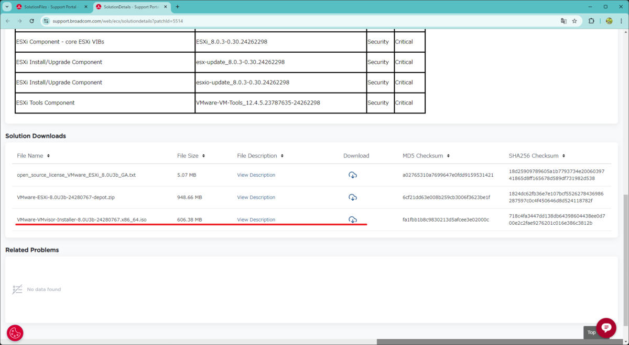The image size is (629, 345).
Task: View Description for the depot.zip file
Action: point(256,198)
